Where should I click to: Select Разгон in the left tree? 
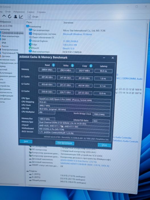5,46
